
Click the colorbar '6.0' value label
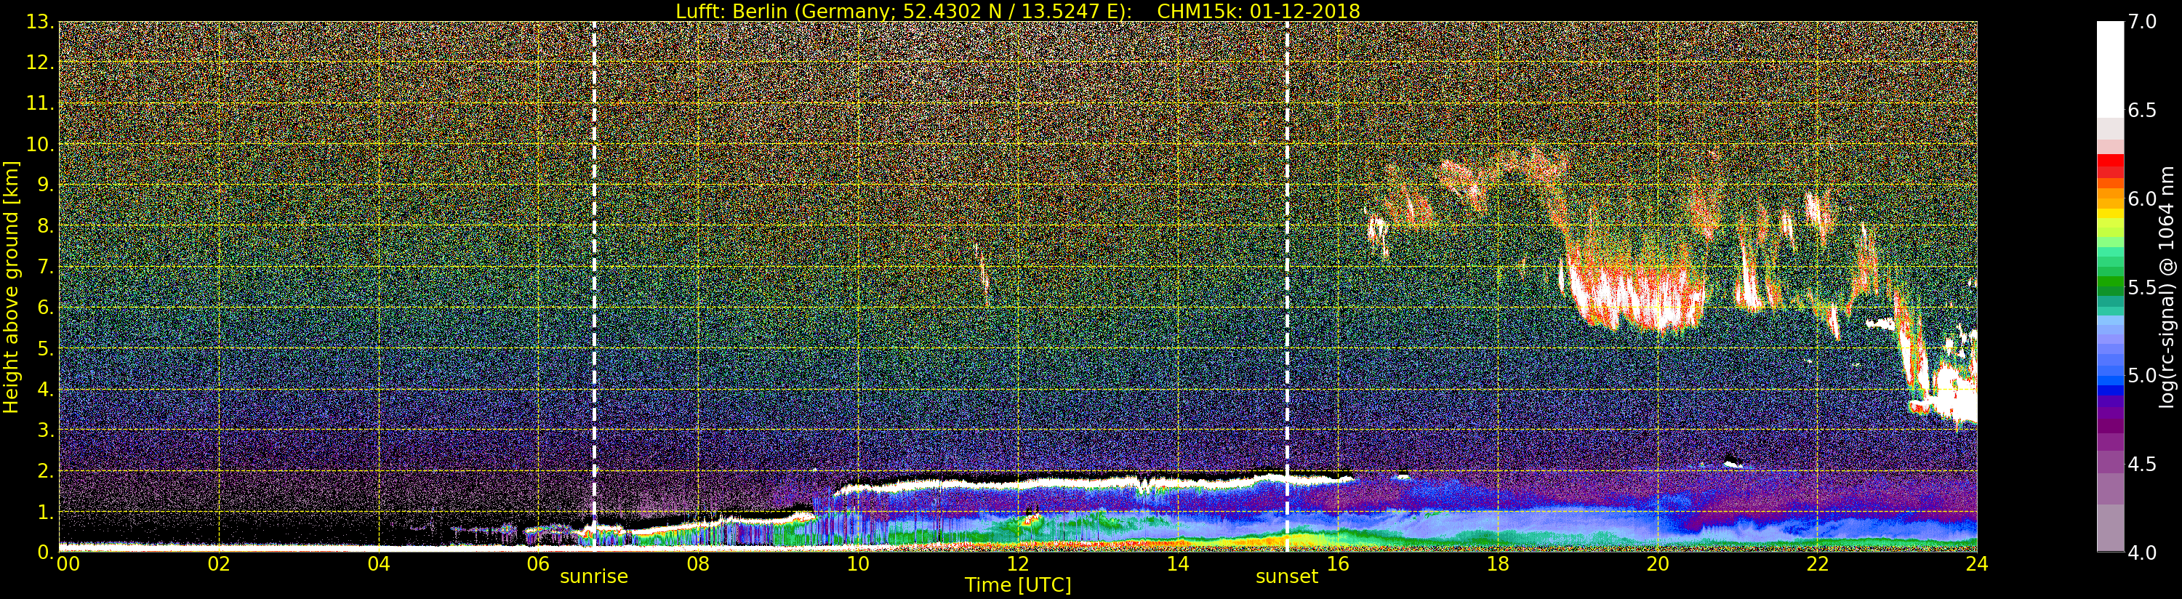[2142, 199]
